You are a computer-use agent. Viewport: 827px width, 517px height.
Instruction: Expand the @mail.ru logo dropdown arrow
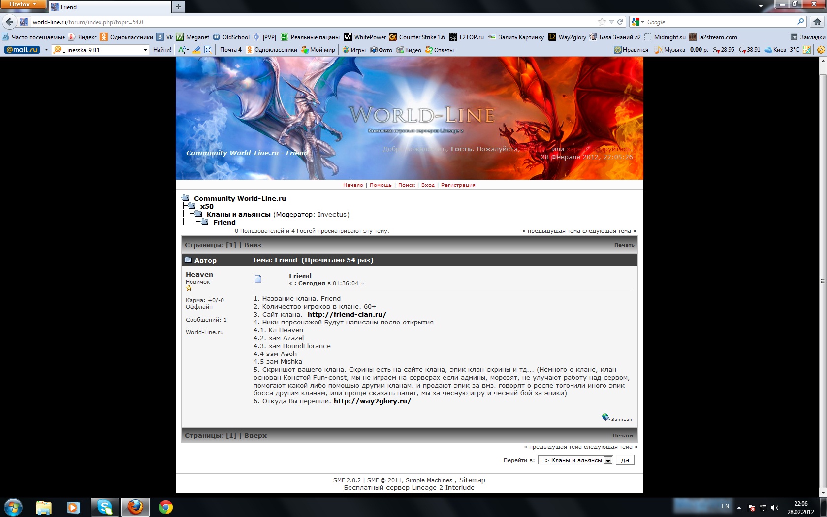coord(46,50)
